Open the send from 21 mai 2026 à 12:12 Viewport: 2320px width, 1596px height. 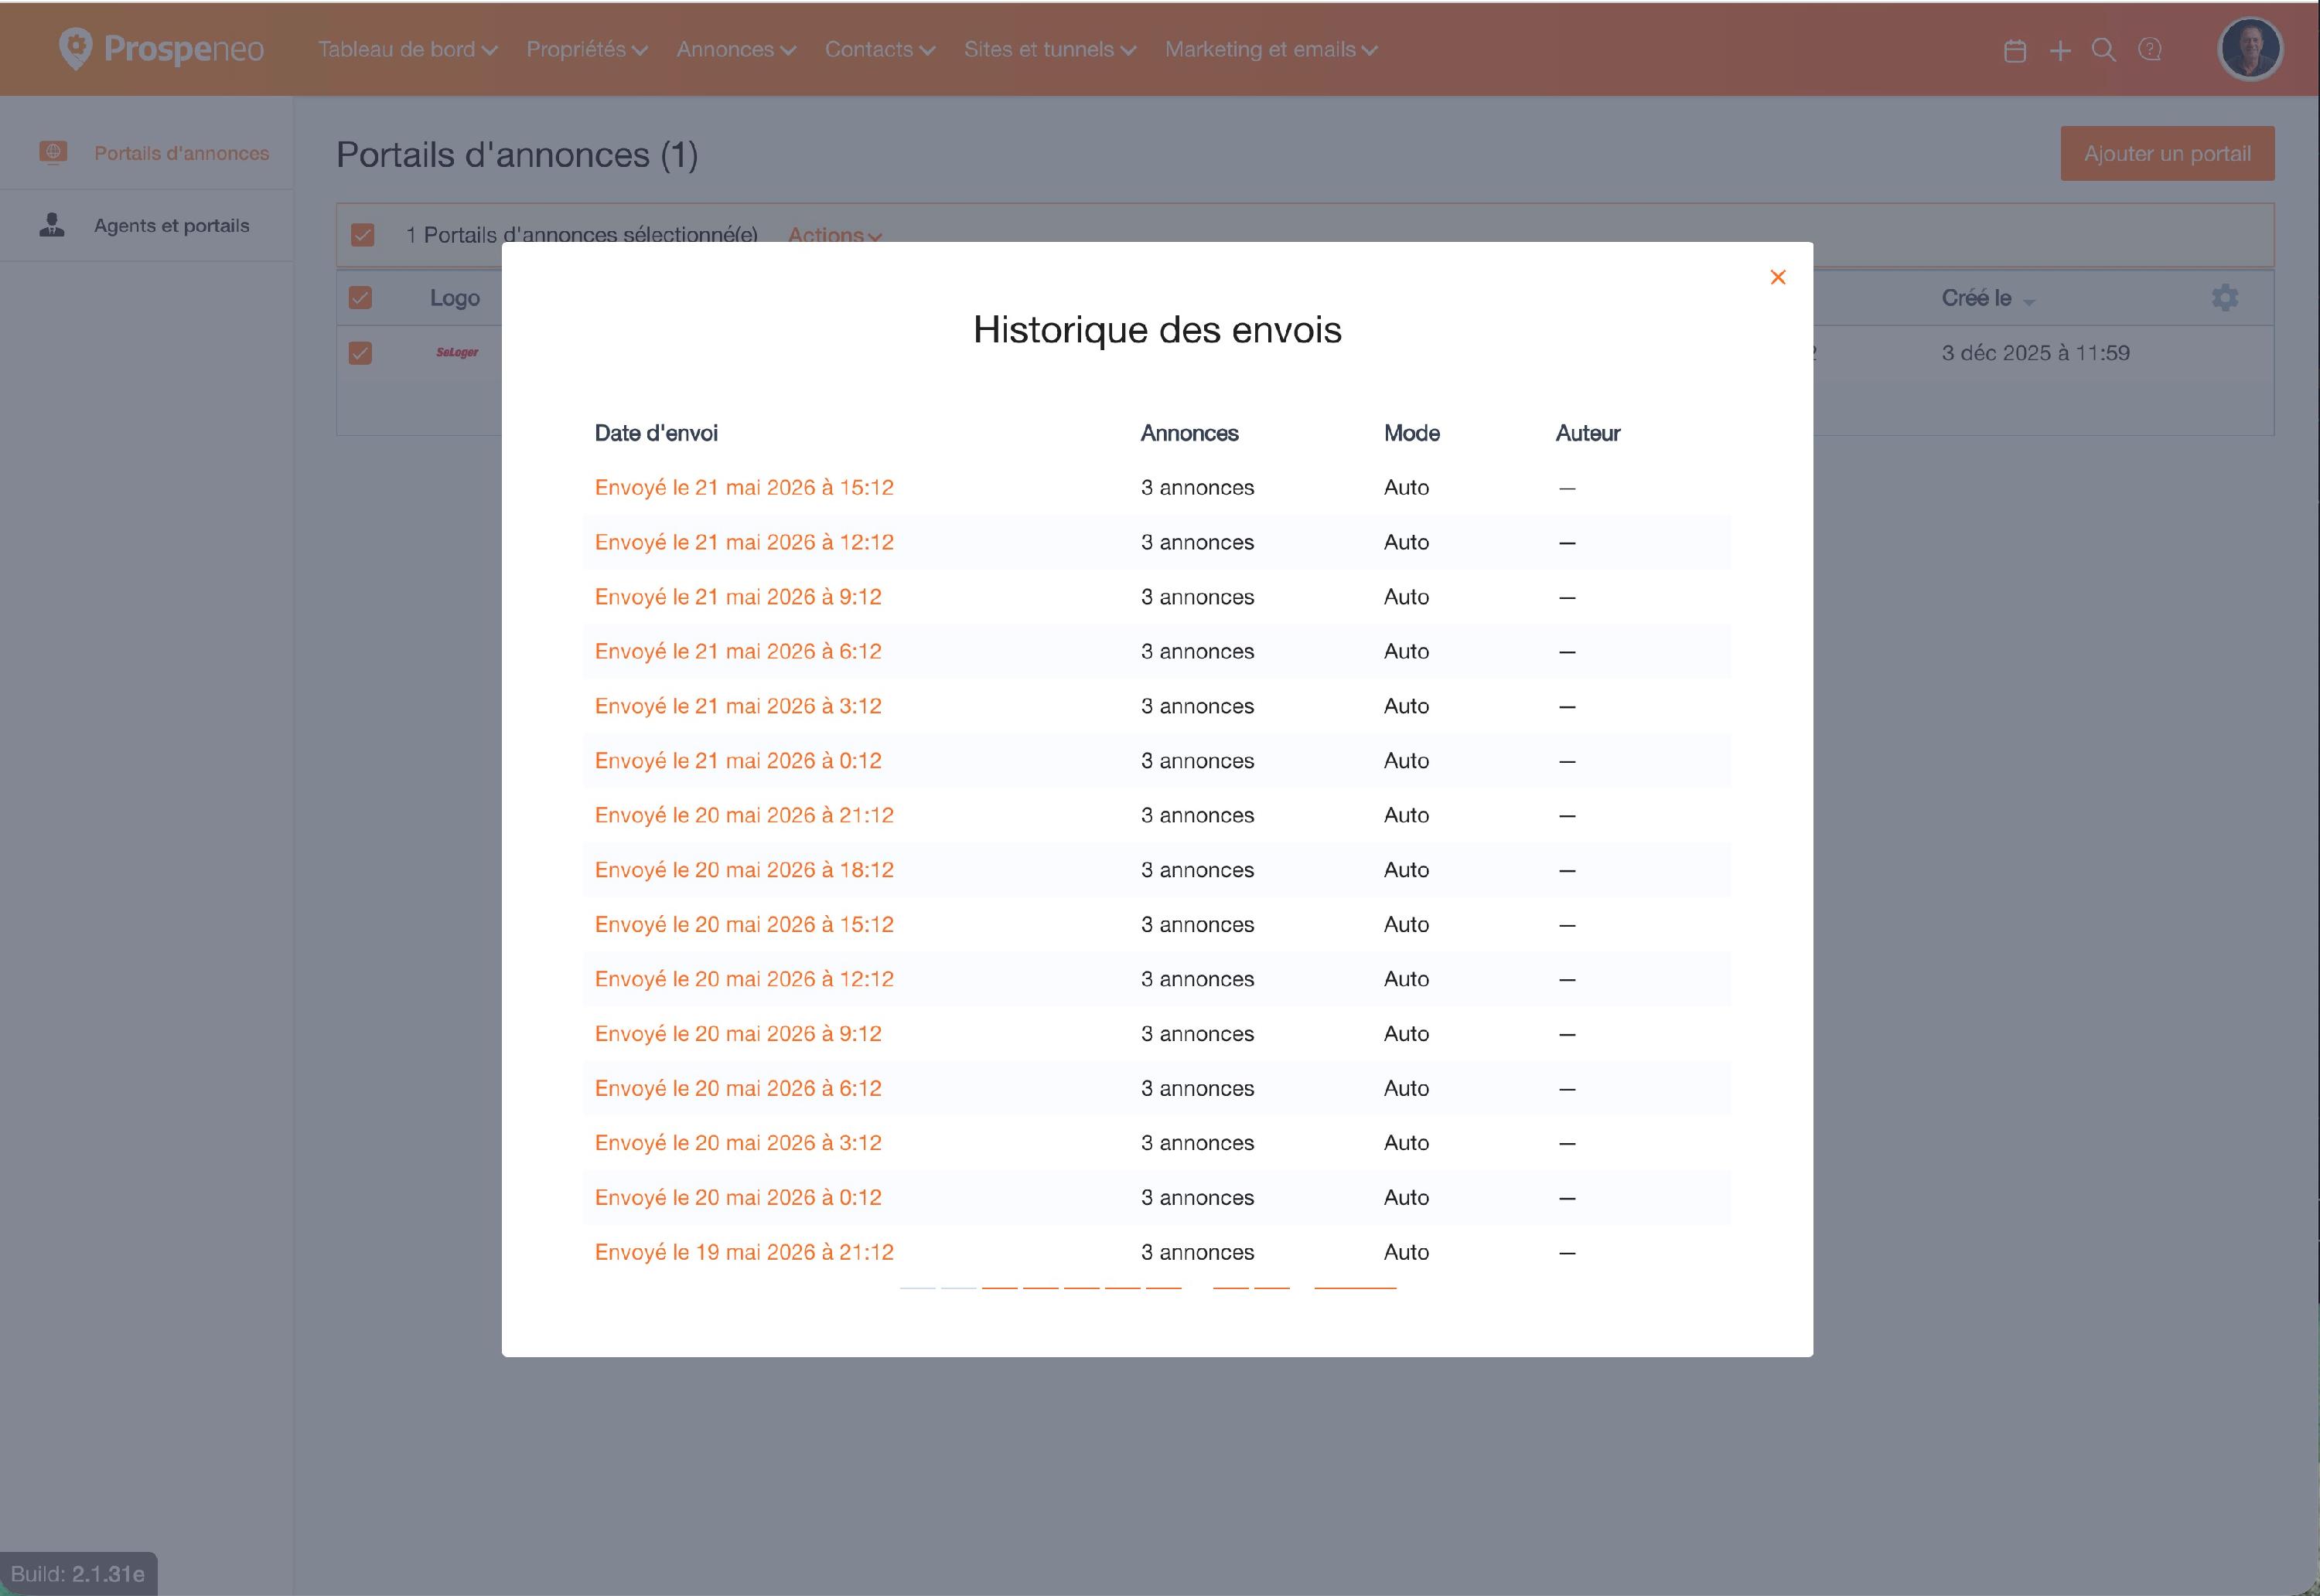[743, 542]
